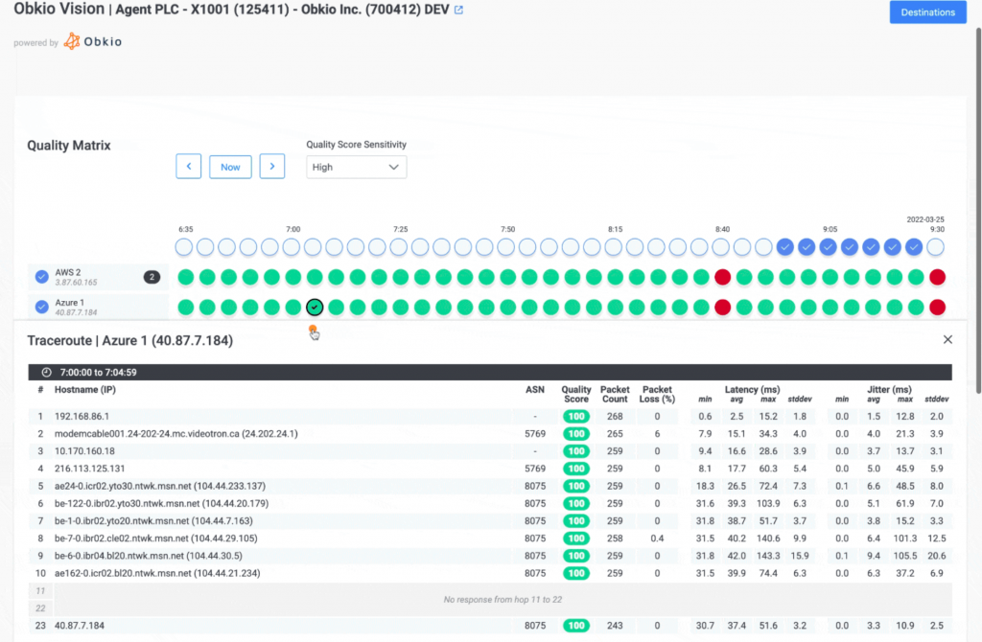Navigate earlier using the left arrow icon

click(188, 166)
